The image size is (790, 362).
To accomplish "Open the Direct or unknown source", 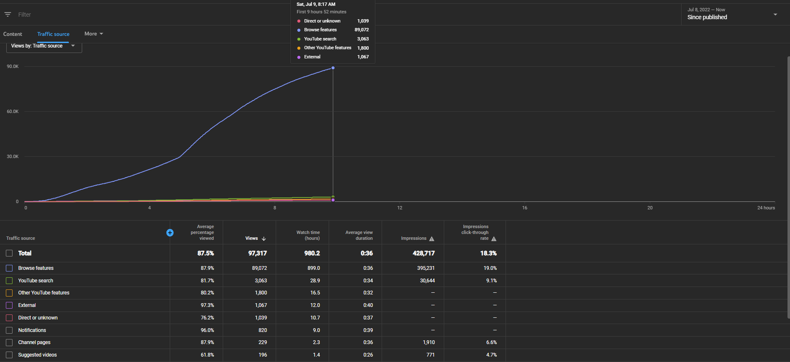I will [38, 318].
